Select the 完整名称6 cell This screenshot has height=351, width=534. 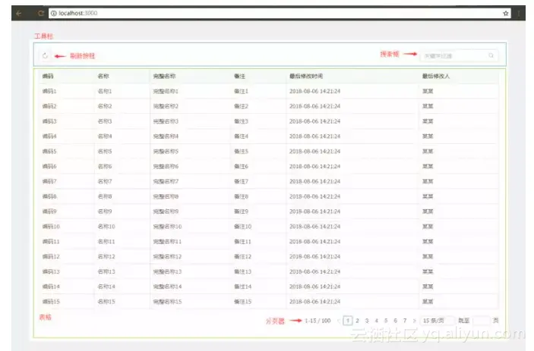pos(166,166)
